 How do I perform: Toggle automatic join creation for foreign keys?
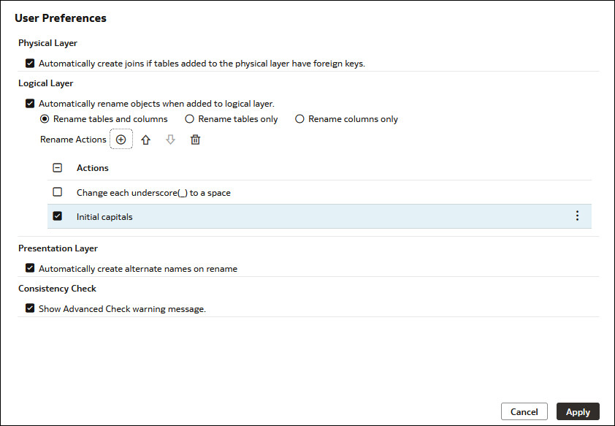point(30,64)
